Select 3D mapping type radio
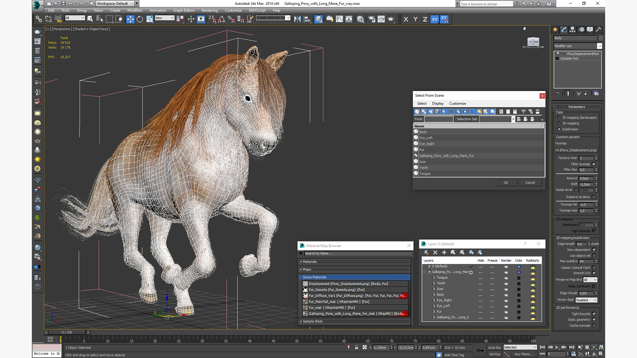The height and width of the screenshot is (358, 637). tap(559, 123)
